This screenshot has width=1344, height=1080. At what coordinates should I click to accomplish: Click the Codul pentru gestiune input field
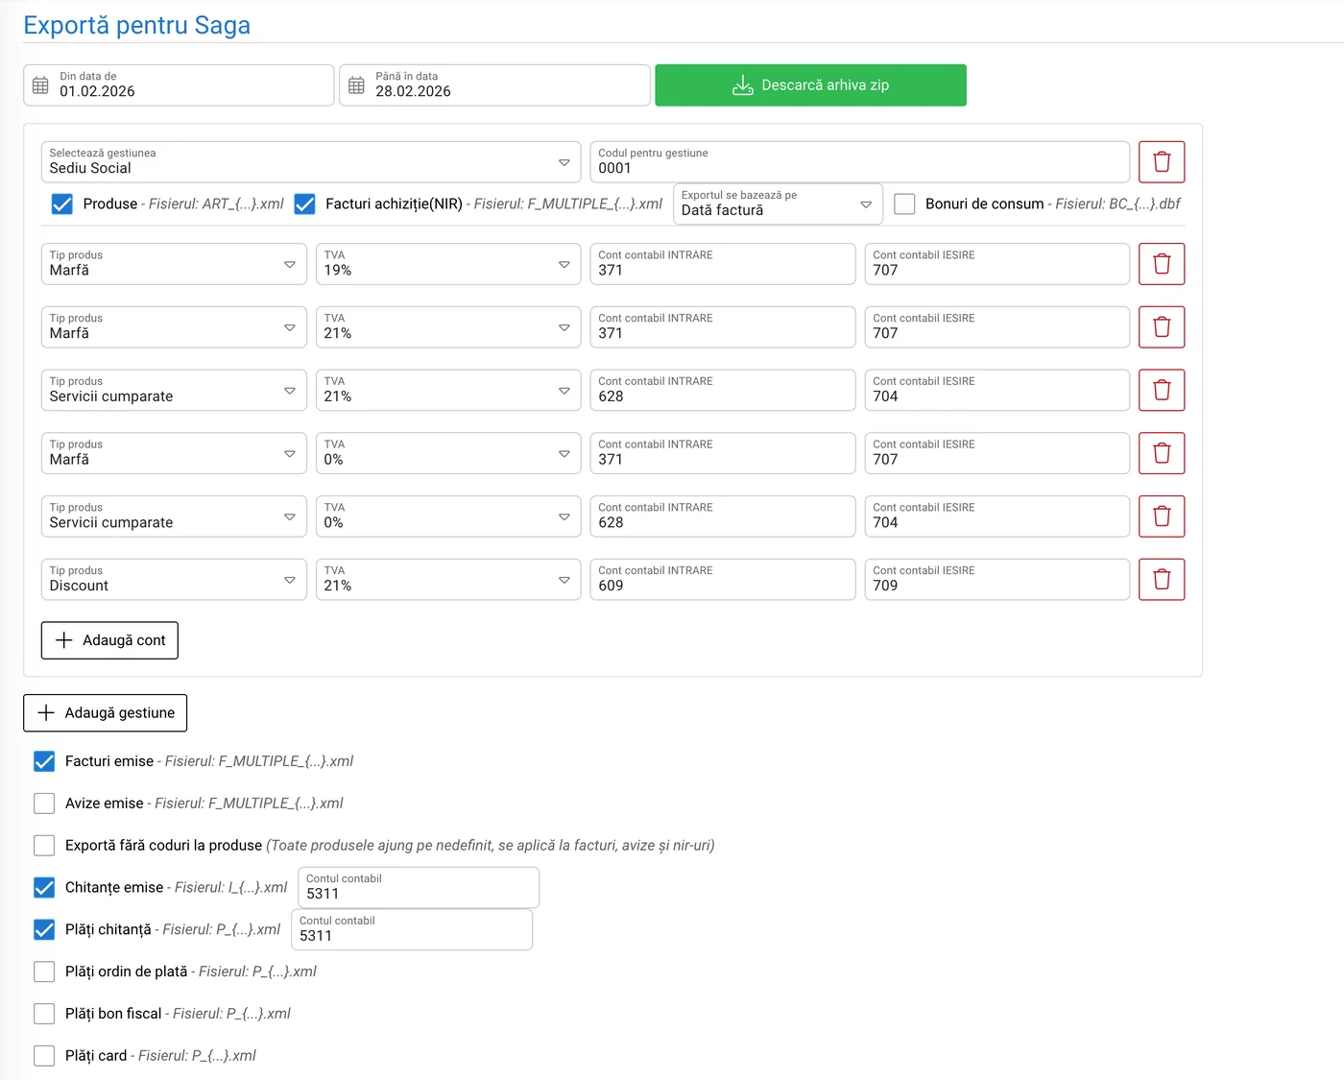(x=858, y=162)
